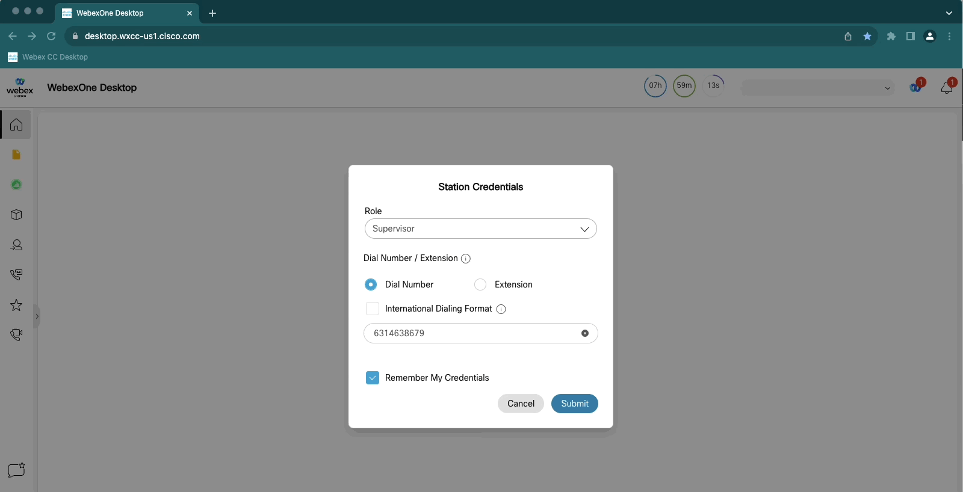This screenshot has width=963, height=492.
Task: Click the Home icon in sidebar
Action: pyautogui.click(x=16, y=125)
